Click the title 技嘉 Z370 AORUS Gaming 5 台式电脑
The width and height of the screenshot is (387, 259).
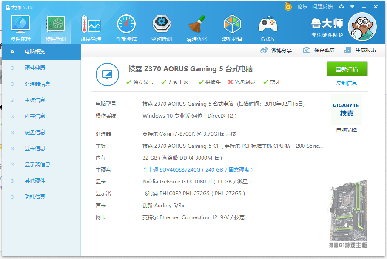coord(191,69)
